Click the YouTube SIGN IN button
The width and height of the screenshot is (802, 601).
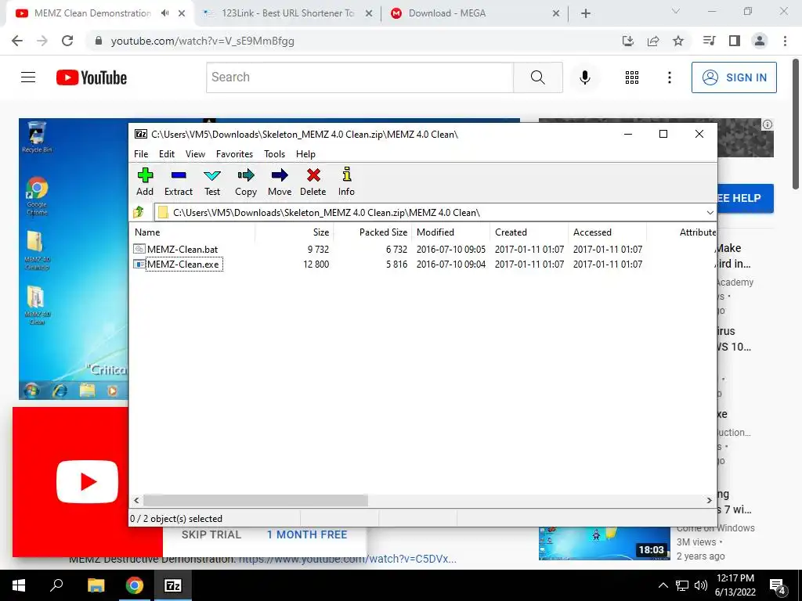click(x=734, y=77)
